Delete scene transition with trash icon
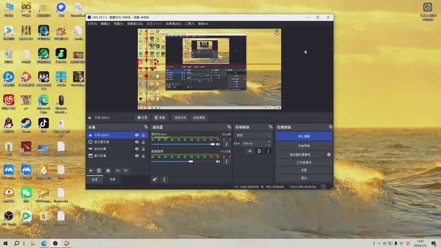This screenshot has height=248, width=441. point(259,151)
